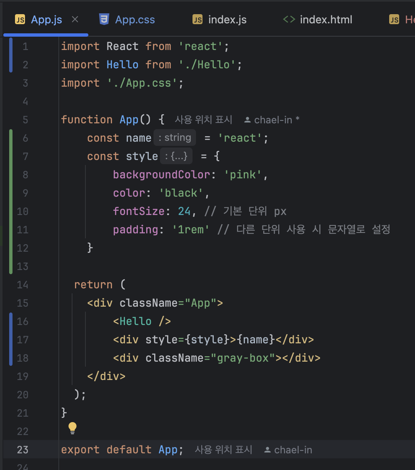Expand the ': {...}' type inlay hint
Image resolution: width=415 pixels, height=470 pixels.
click(x=176, y=156)
